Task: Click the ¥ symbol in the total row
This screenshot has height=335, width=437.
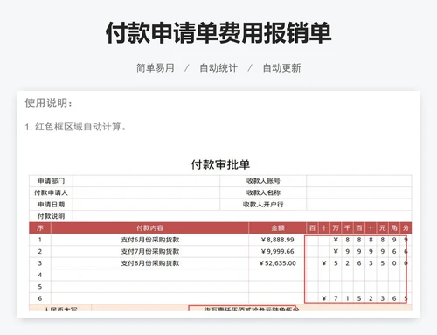Action: click(324, 298)
